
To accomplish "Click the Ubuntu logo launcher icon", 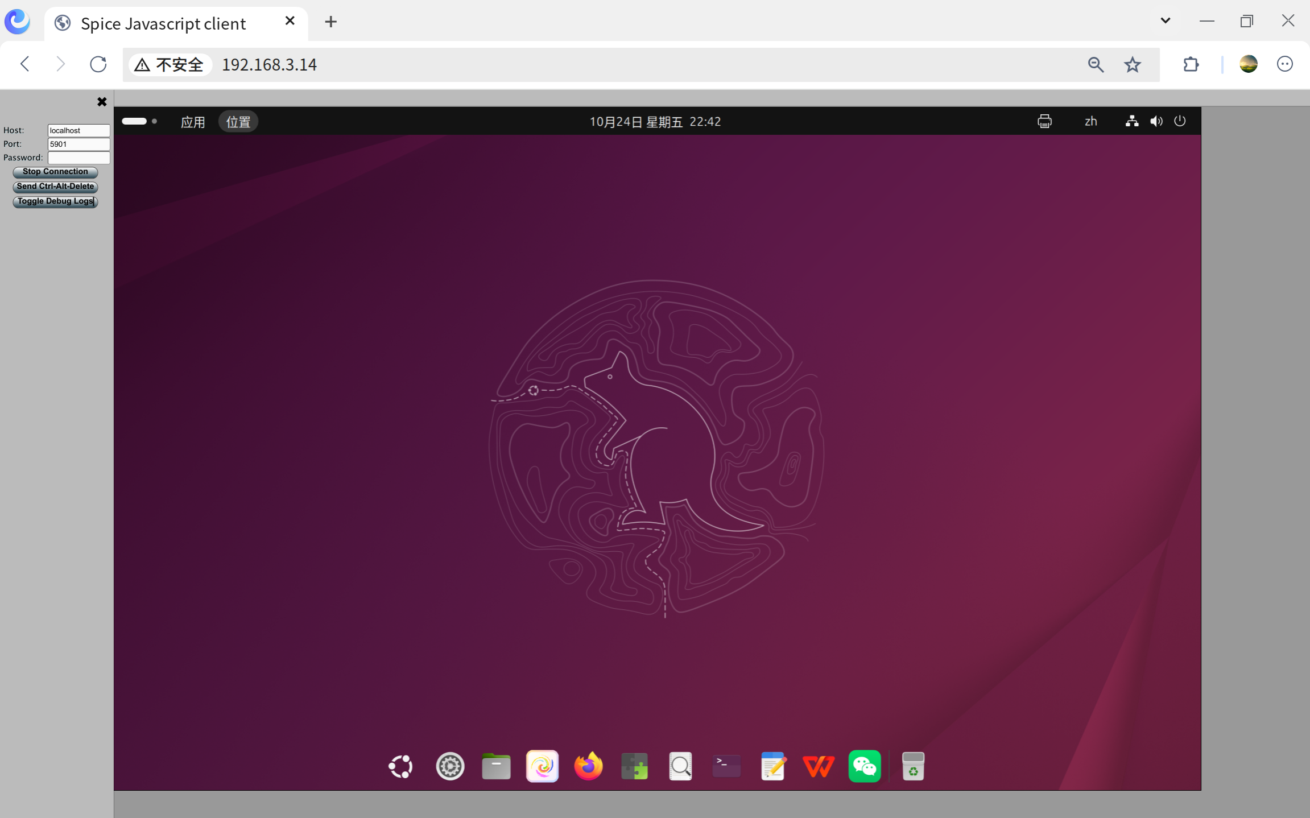I will pyautogui.click(x=401, y=766).
